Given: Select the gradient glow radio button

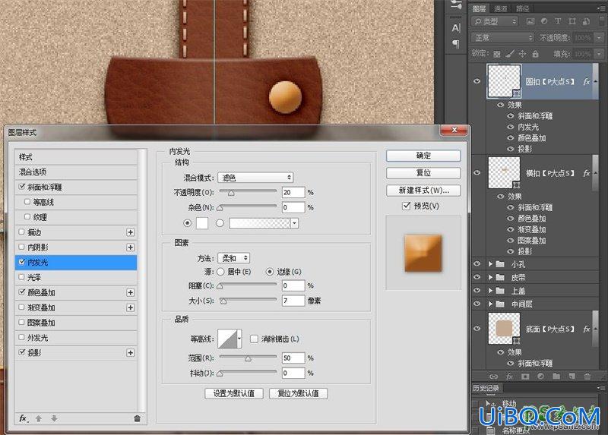Looking at the screenshot, I should [220, 223].
